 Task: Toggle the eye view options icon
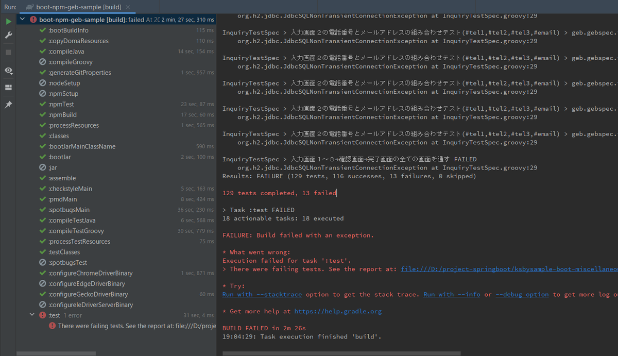8,71
